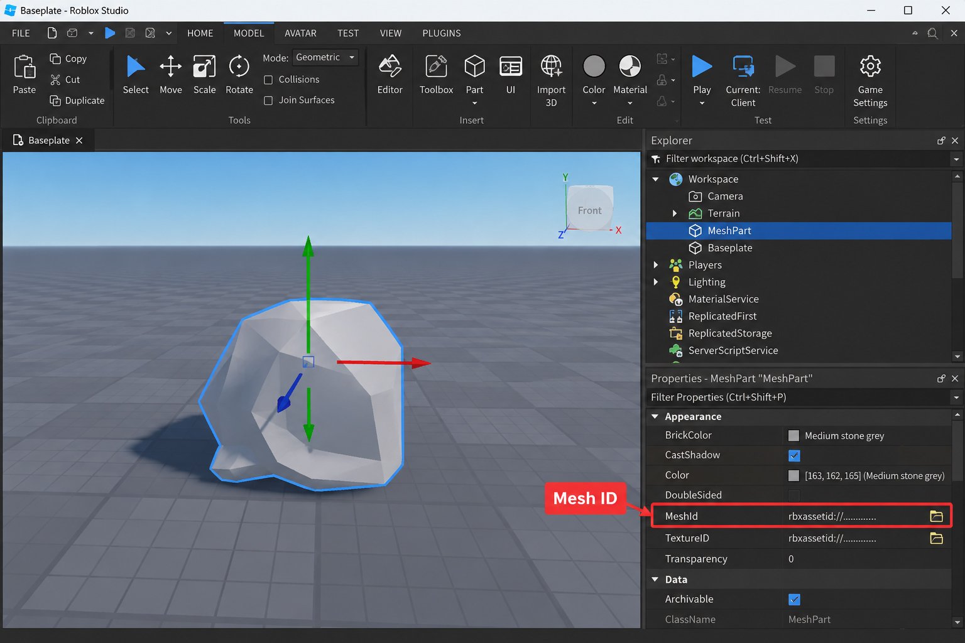
Task: Collapse the Workspace tree node
Action: (655, 179)
